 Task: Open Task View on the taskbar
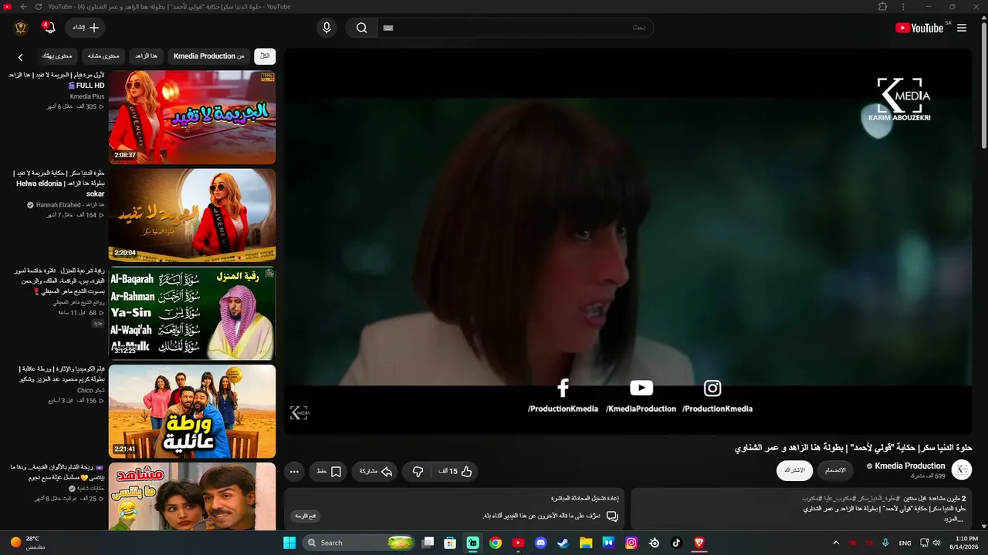point(428,543)
